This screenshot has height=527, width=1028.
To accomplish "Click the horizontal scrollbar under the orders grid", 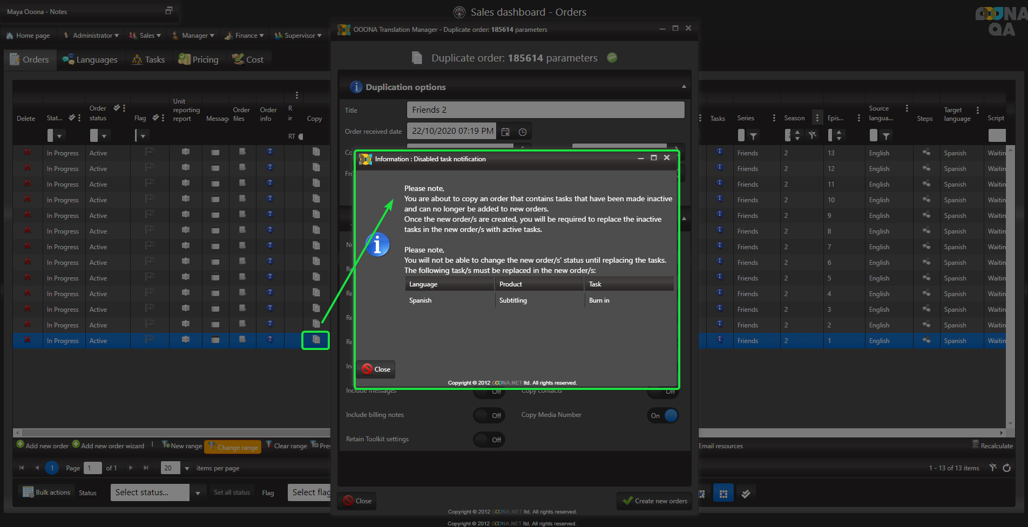I will click(173, 433).
